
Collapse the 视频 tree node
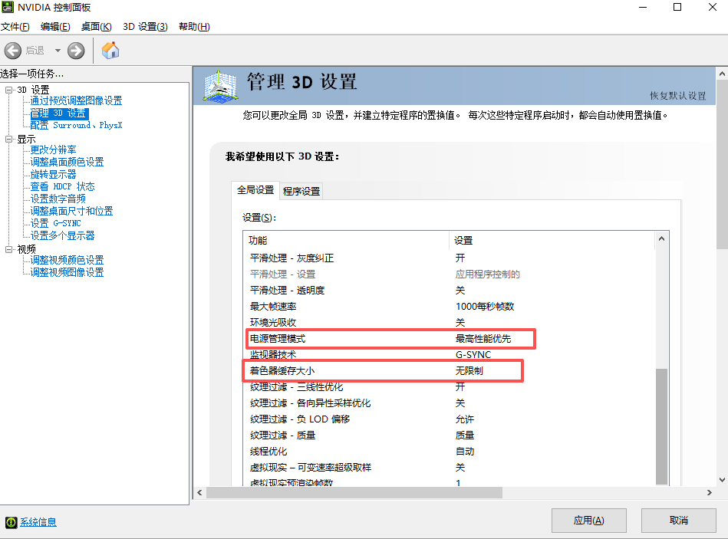[x=9, y=249]
